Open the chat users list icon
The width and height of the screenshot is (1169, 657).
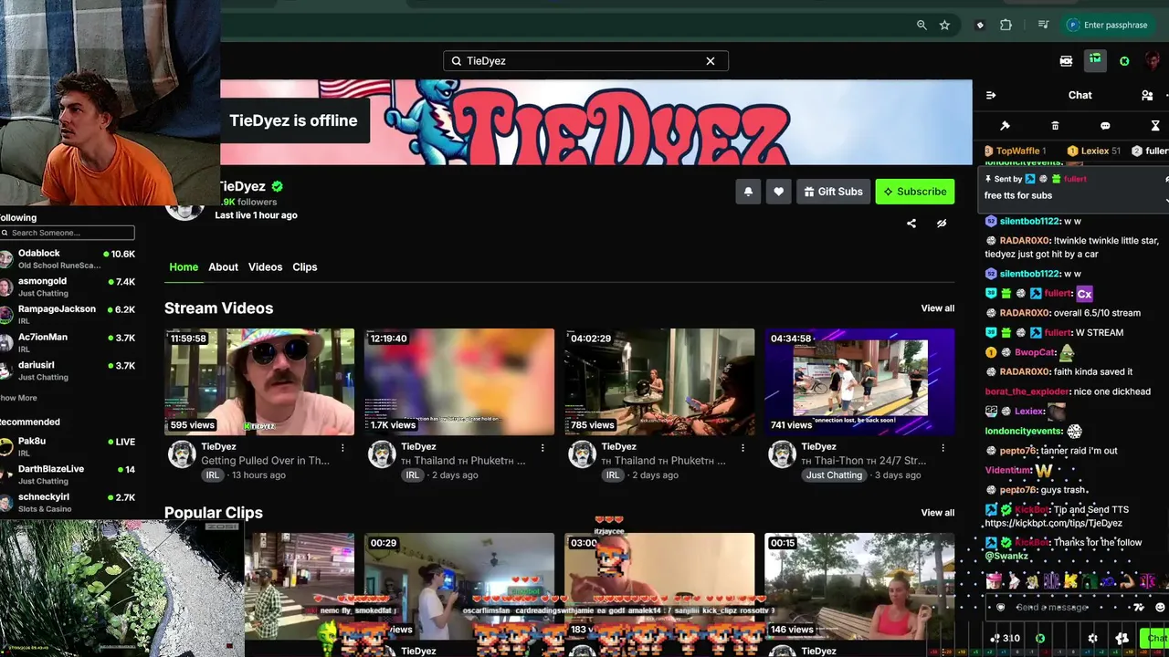(1147, 95)
